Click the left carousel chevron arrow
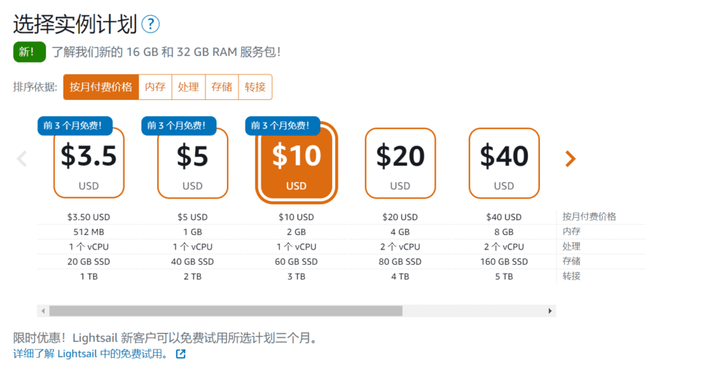This screenshot has width=706, height=373. tap(21, 159)
